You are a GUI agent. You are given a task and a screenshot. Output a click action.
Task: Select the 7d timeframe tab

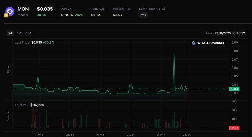[10, 33]
